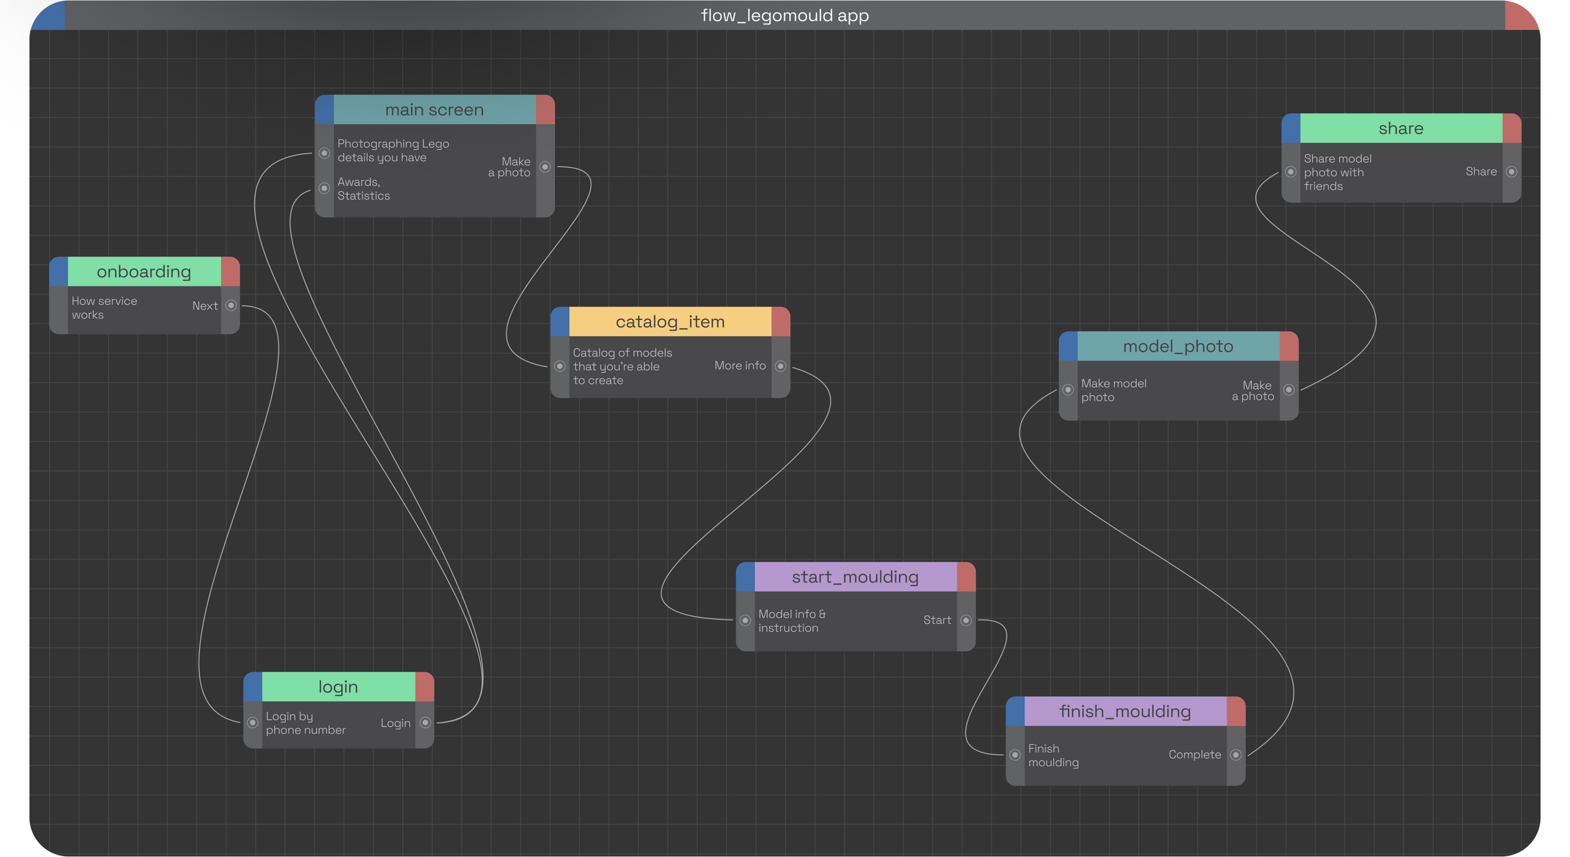Click the Model info & instruction input socket
Image resolution: width=1570 pixels, height=857 pixels.
(745, 620)
